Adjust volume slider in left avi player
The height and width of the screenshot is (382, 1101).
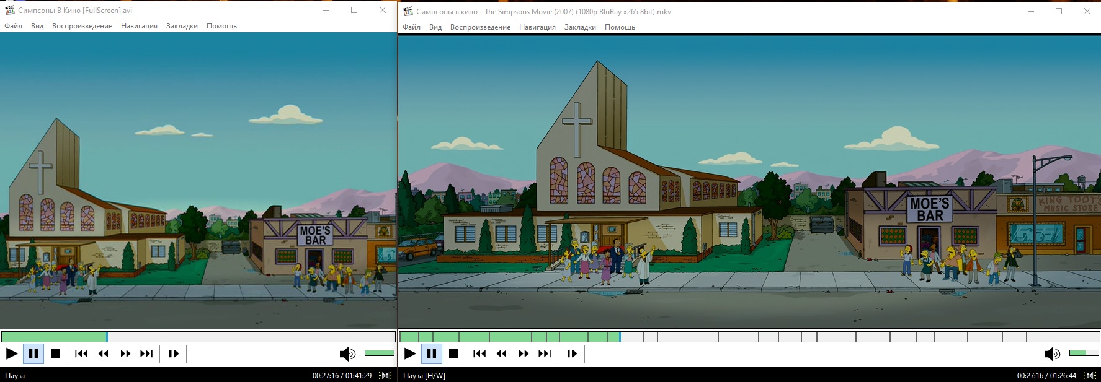[380, 353]
